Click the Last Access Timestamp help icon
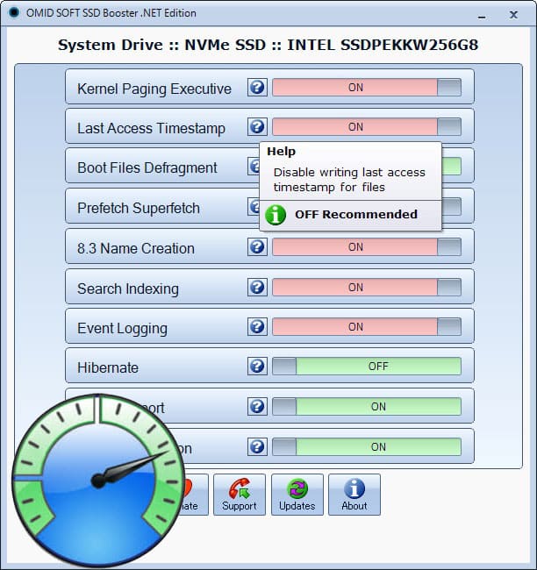The width and height of the screenshot is (537, 570). 257,126
